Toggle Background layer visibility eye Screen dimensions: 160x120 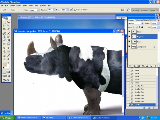[129, 46]
